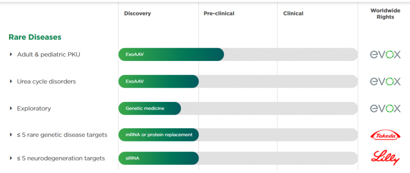The height and width of the screenshot is (173, 410).
Task: Expand the Exploratory row arrow
Action: (x=11, y=109)
